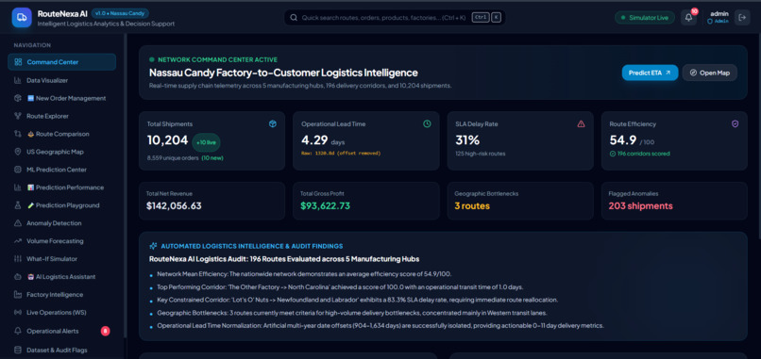Viewport: 761px width, 359px height.
Task: Open Factory Intelligence
Action: tap(61, 295)
